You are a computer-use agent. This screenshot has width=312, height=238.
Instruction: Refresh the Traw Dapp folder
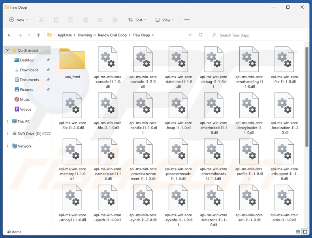[x=200, y=35]
